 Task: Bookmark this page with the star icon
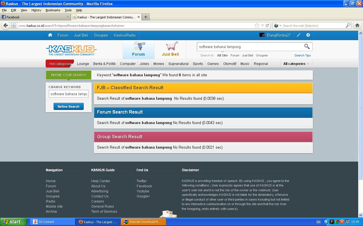257,25
